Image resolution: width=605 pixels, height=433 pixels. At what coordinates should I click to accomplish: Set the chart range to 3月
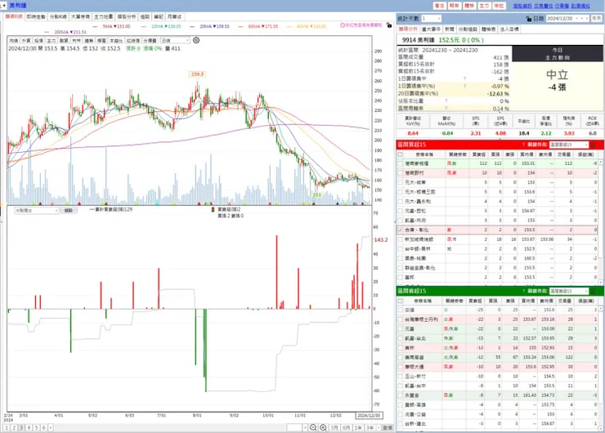click(334, 427)
